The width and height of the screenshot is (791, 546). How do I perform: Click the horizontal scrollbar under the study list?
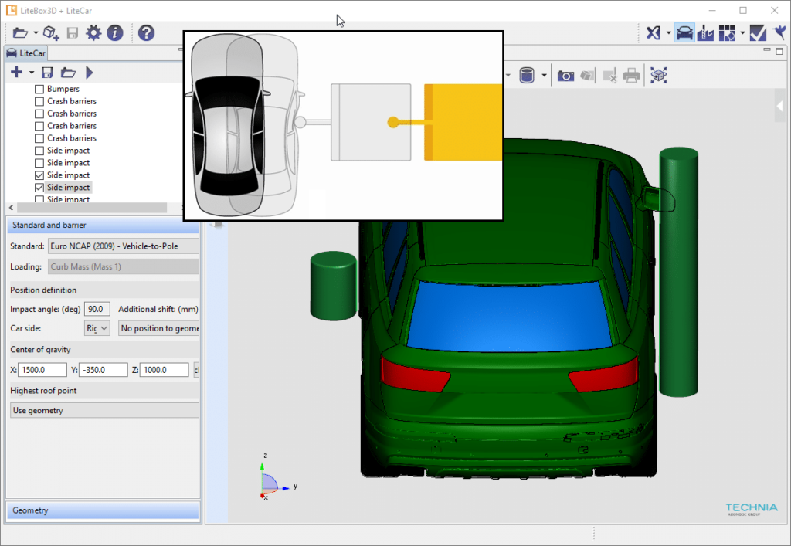click(x=92, y=208)
